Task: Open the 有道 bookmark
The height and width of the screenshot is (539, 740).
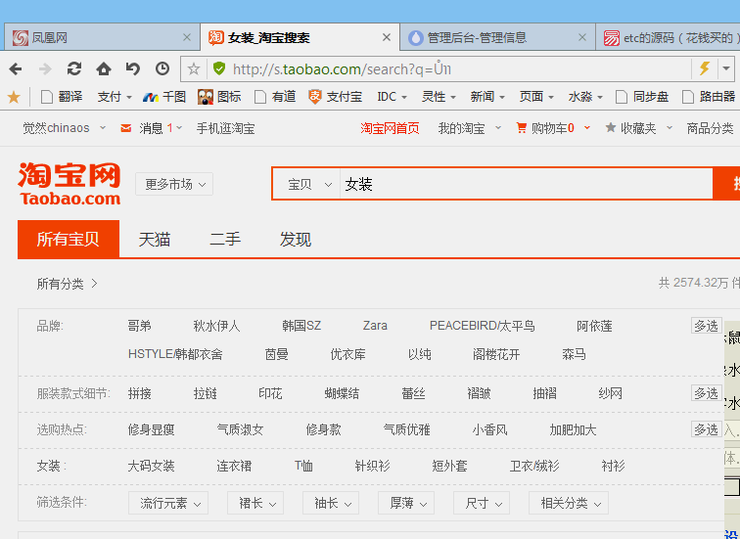Action: (275, 97)
